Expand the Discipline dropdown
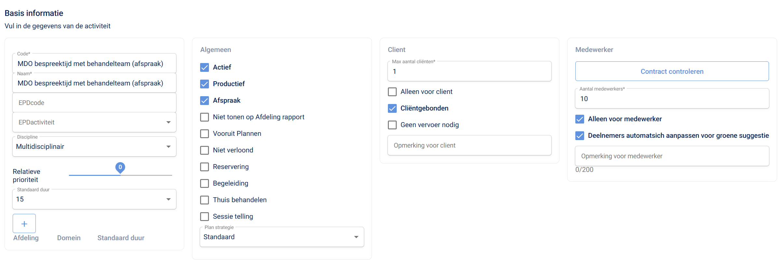Image resolution: width=781 pixels, height=260 pixels. click(x=94, y=147)
